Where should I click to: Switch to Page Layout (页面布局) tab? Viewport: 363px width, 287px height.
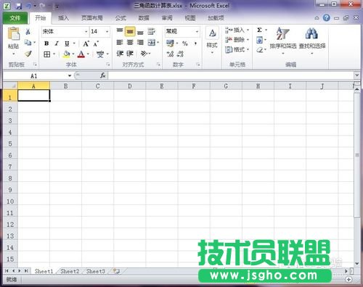coord(92,18)
